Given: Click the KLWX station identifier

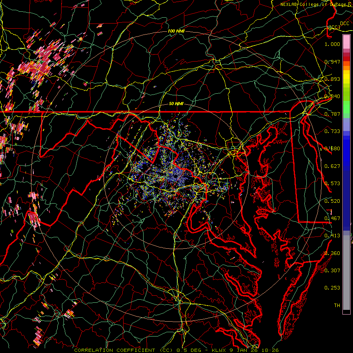Looking at the screenshot, I should [x=219, y=350].
